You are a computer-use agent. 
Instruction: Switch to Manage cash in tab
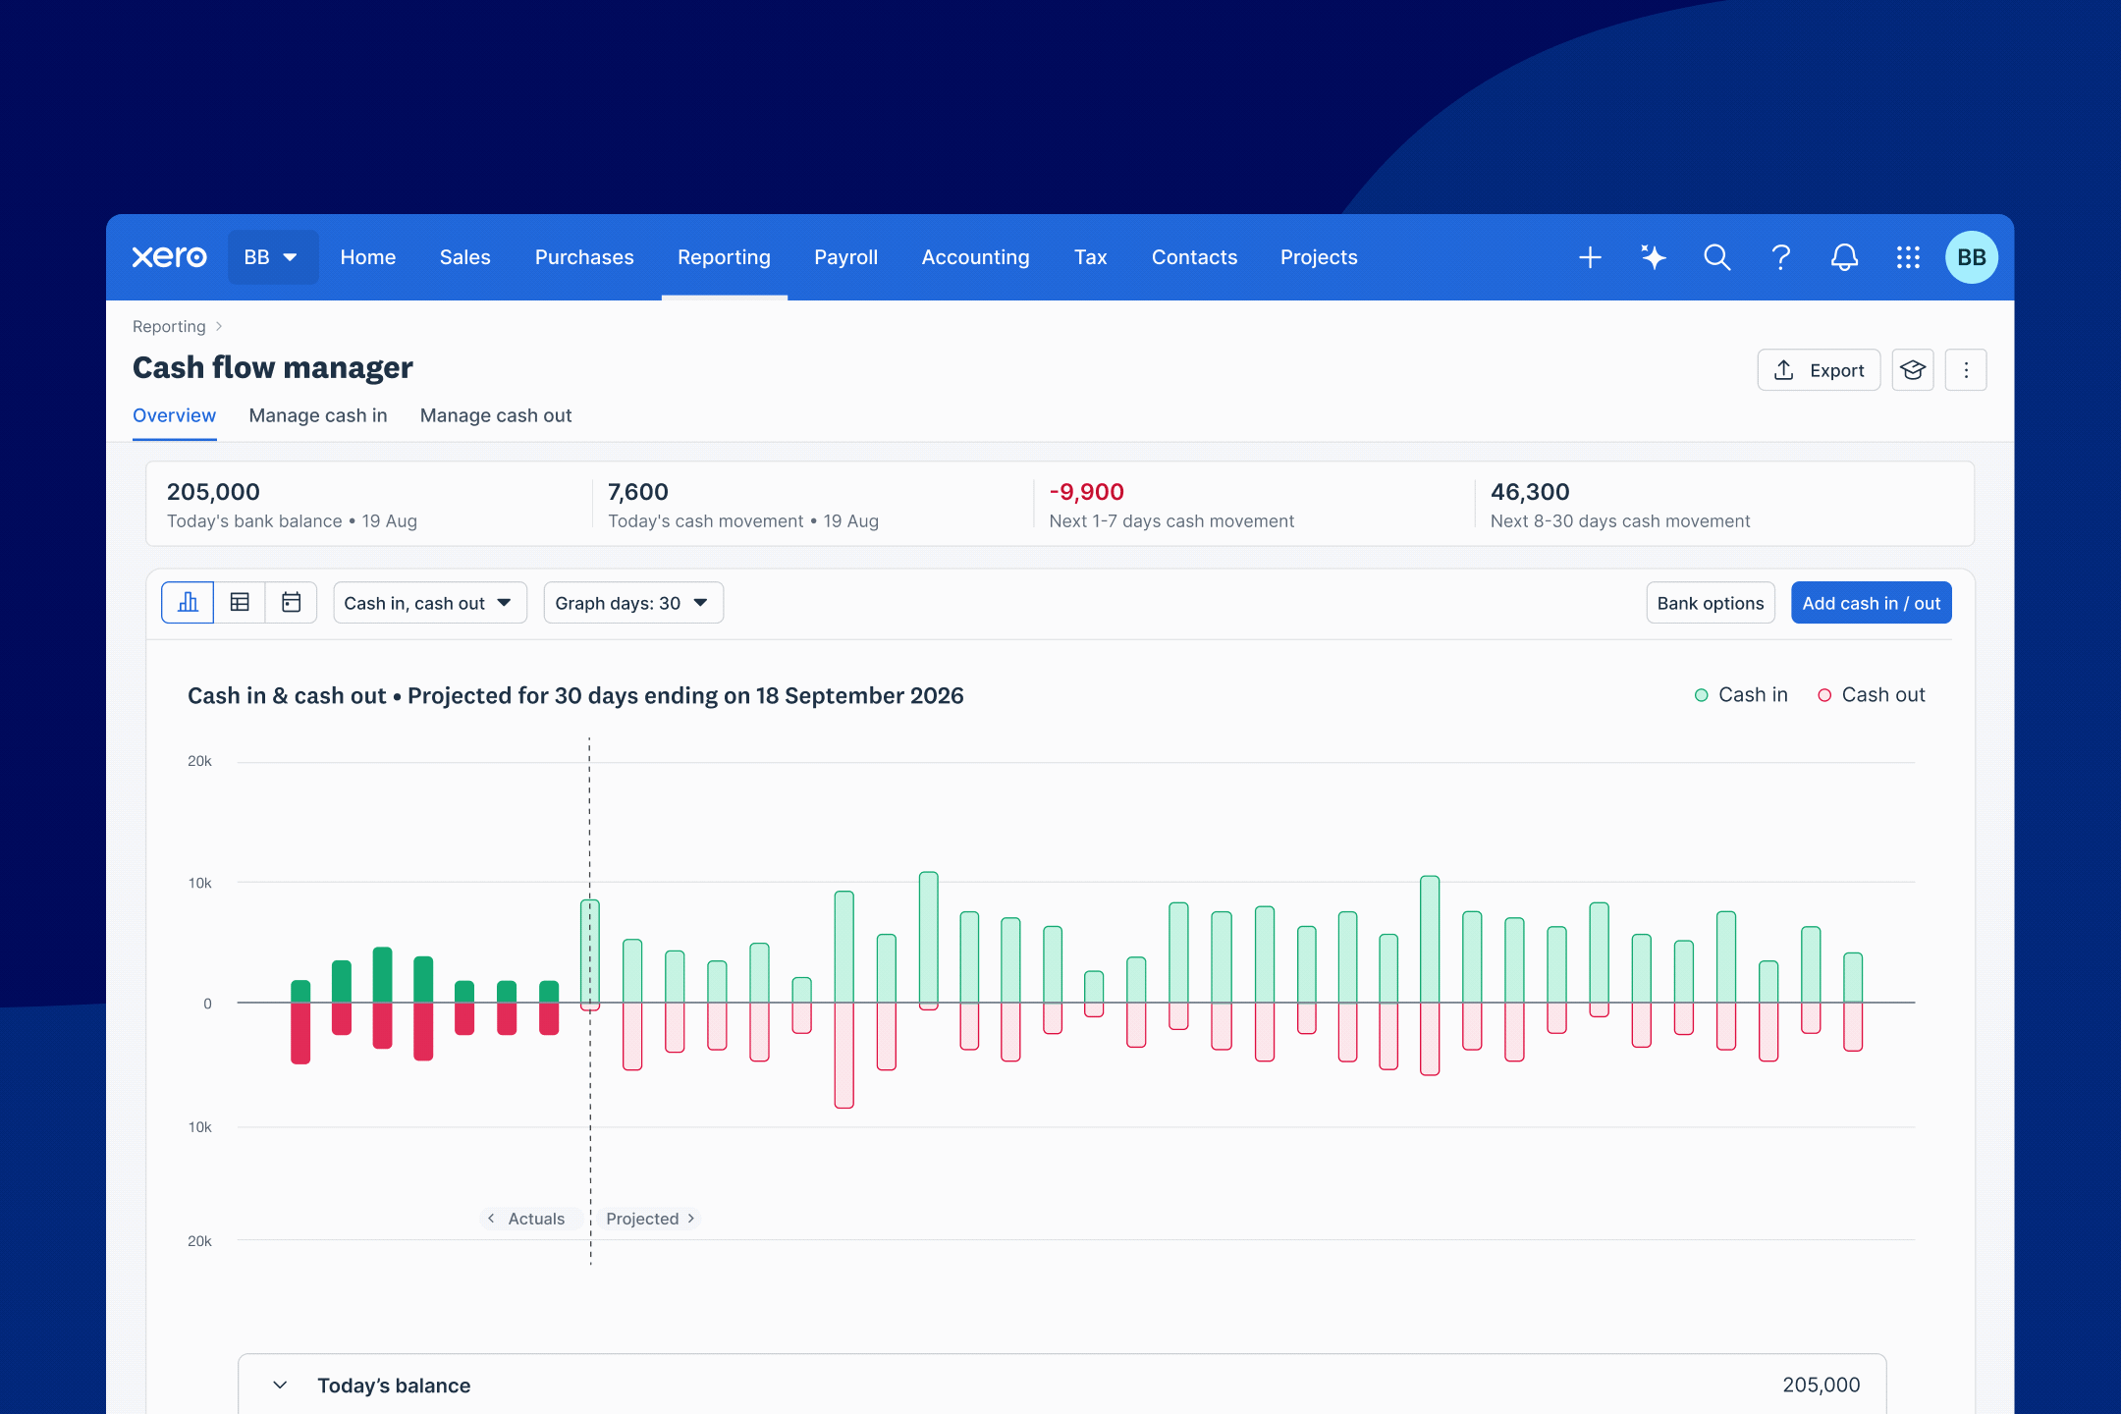[x=318, y=415]
